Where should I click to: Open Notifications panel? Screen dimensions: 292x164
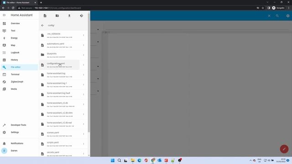point(19,143)
